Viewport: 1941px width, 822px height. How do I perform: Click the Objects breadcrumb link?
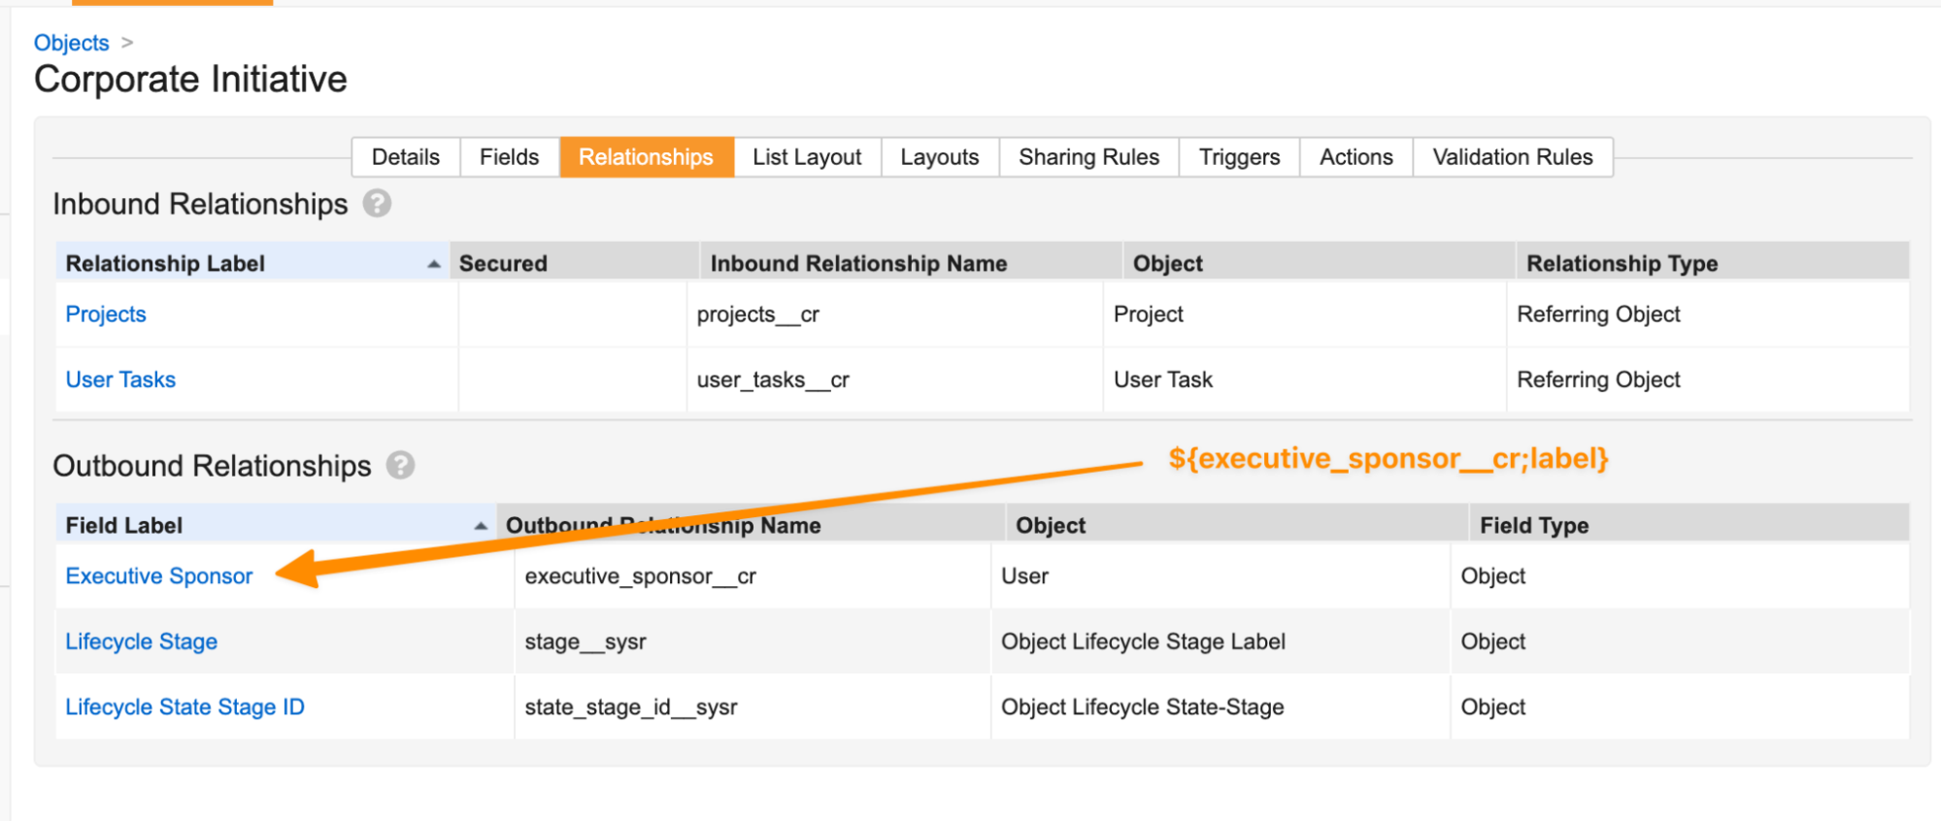click(x=71, y=43)
